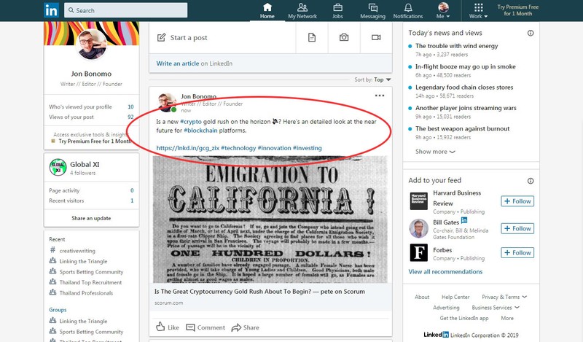Click Try Premium Free for 1 Month header link
The image size is (583, 342).
click(517, 10)
